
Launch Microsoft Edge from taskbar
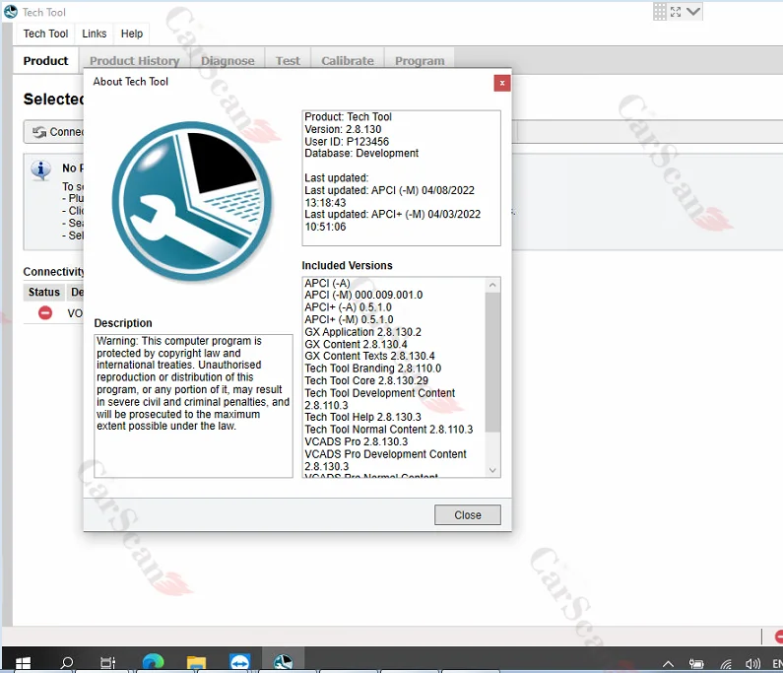pos(153,662)
